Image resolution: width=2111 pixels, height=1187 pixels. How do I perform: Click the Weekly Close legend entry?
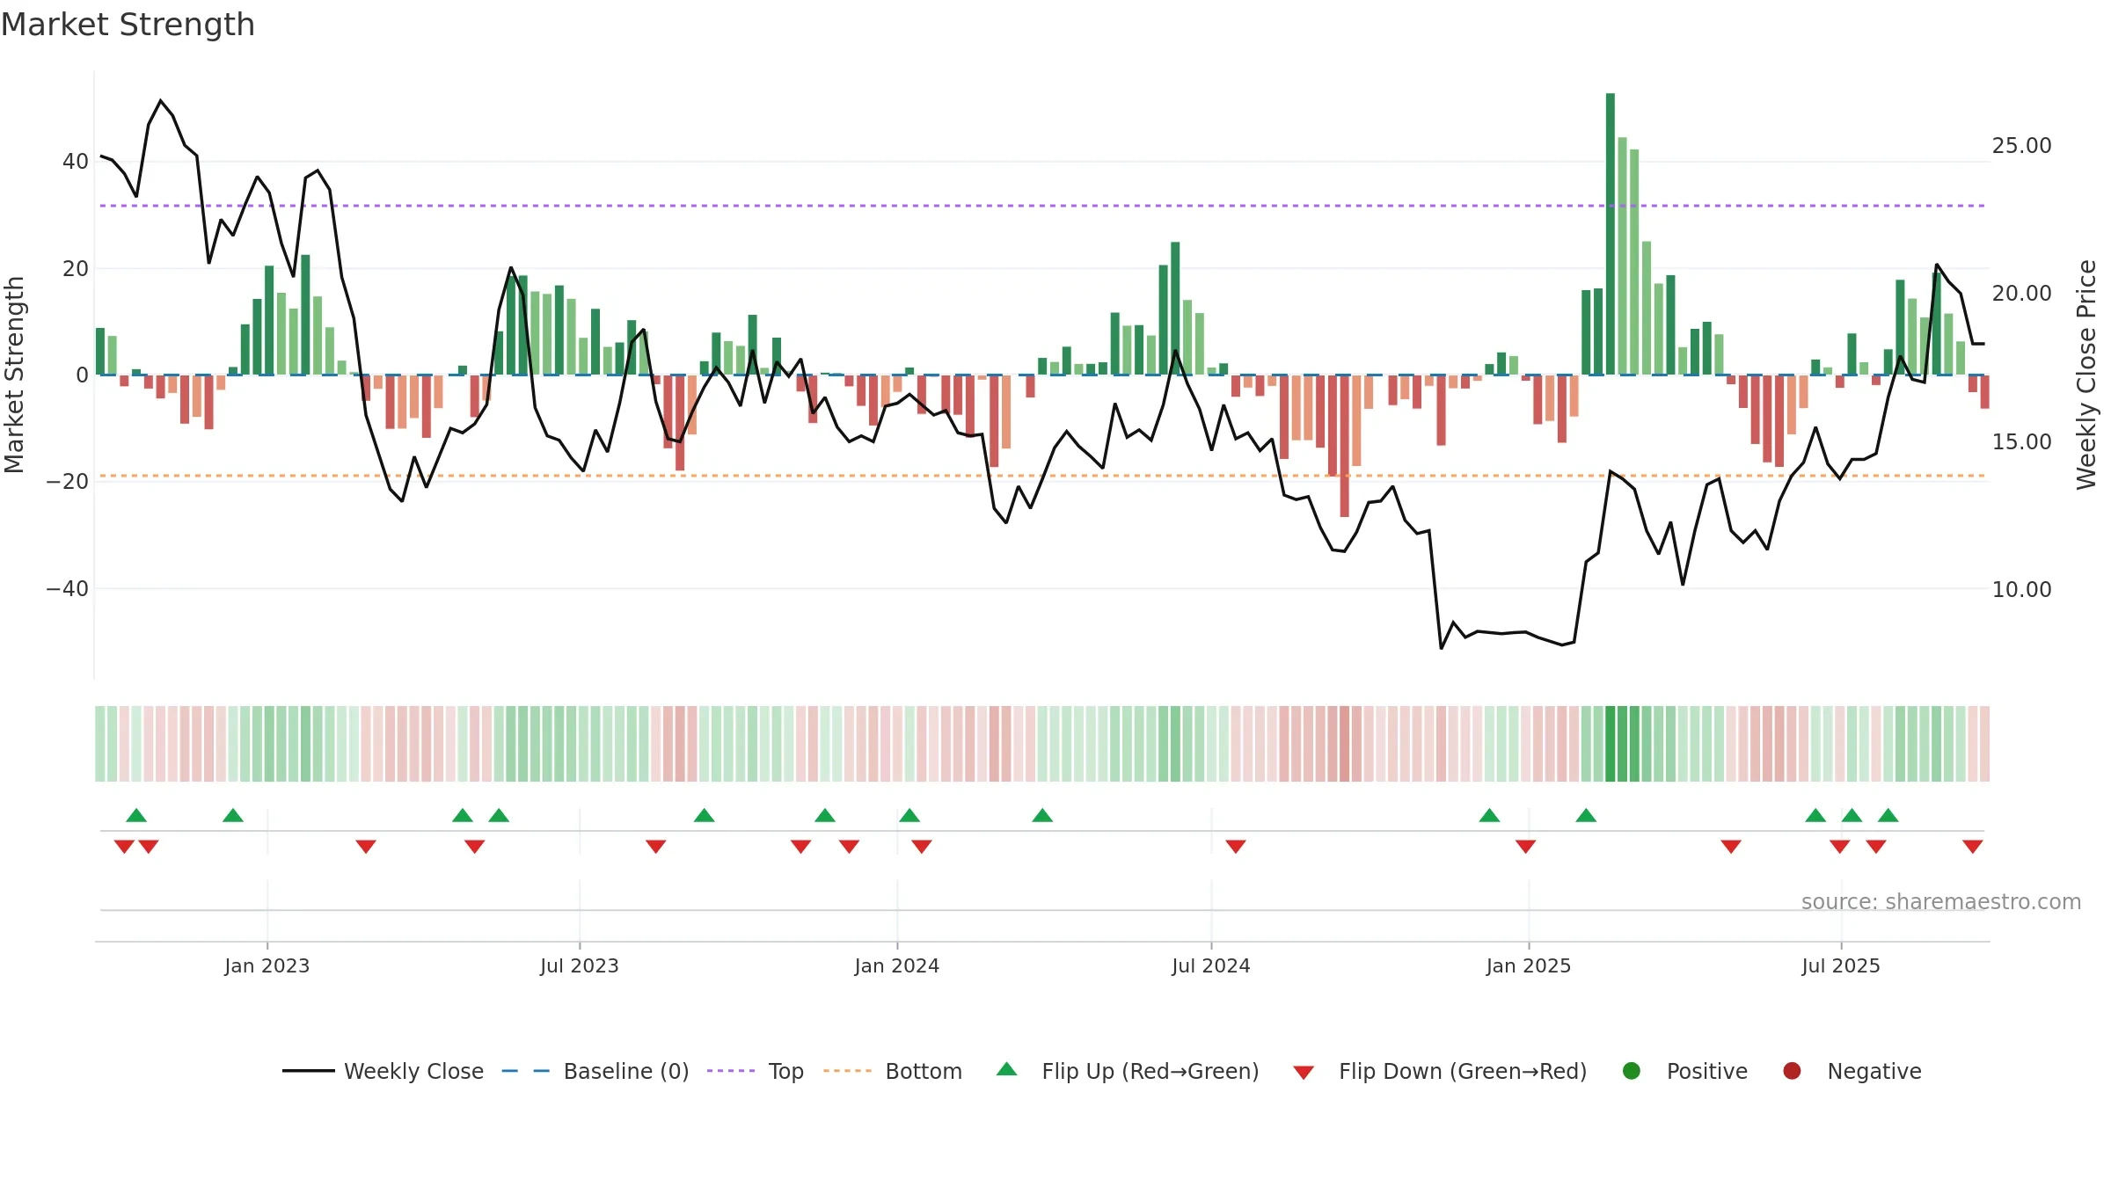pos(383,1071)
